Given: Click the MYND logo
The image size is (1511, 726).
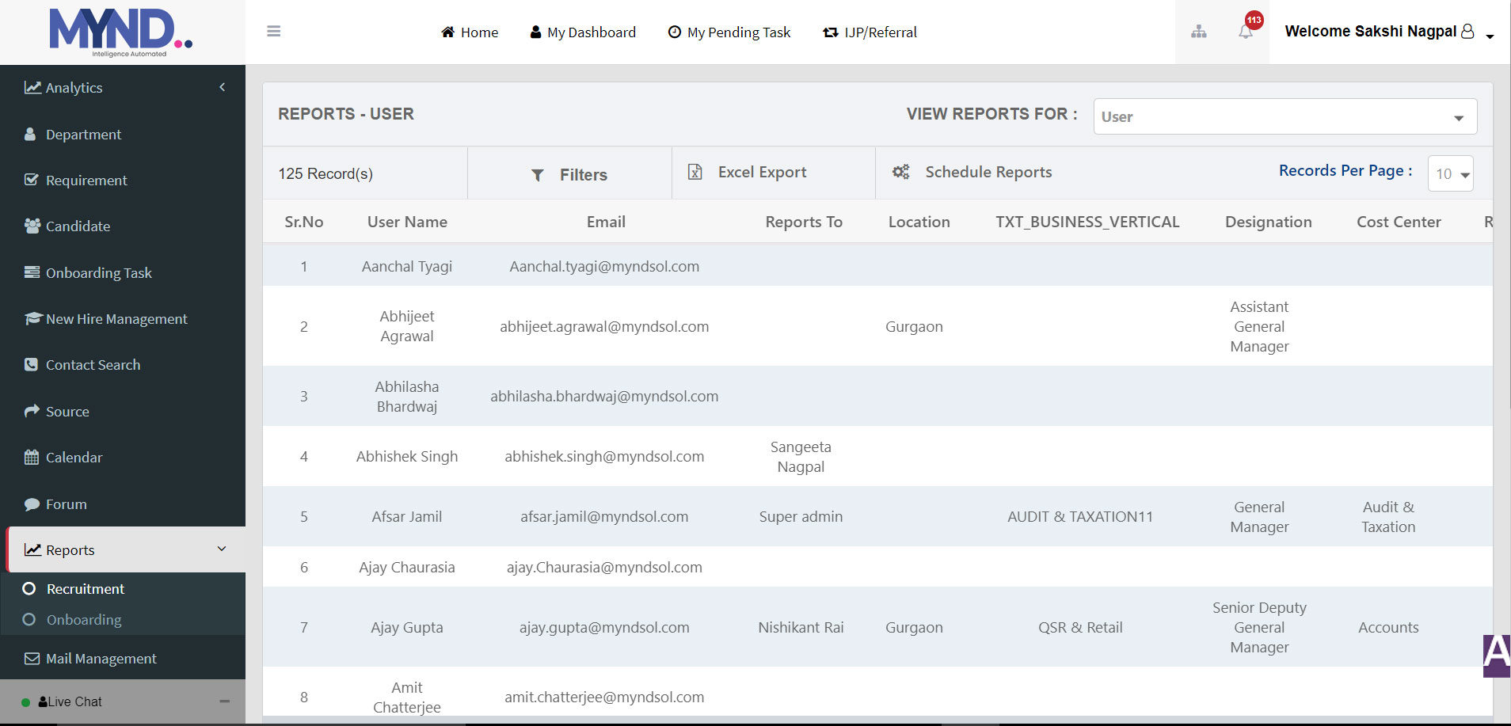Looking at the screenshot, I should click(121, 32).
